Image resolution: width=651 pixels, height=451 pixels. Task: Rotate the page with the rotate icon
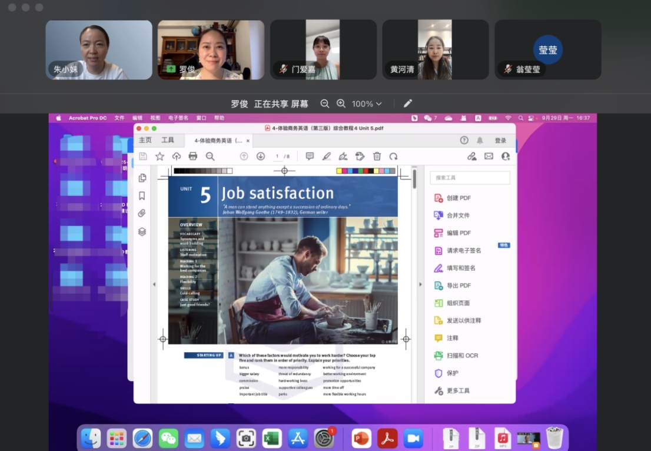pyautogui.click(x=393, y=156)
